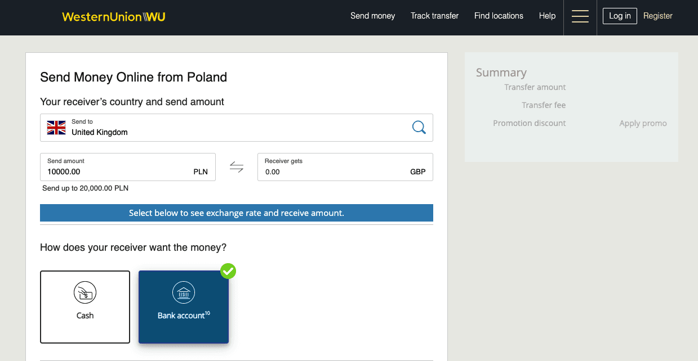Click 'Promotion discount' in Summary
The height and width of the screenshot is (361, 698).
(530, 123)
